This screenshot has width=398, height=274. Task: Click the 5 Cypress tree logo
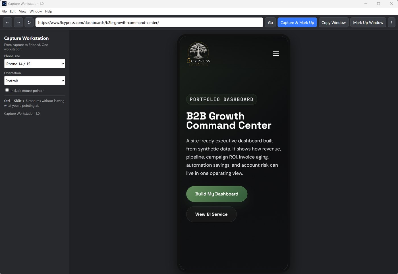coord(198,54)
